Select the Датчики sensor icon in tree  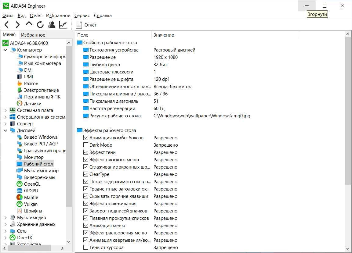tap(20, 104)
